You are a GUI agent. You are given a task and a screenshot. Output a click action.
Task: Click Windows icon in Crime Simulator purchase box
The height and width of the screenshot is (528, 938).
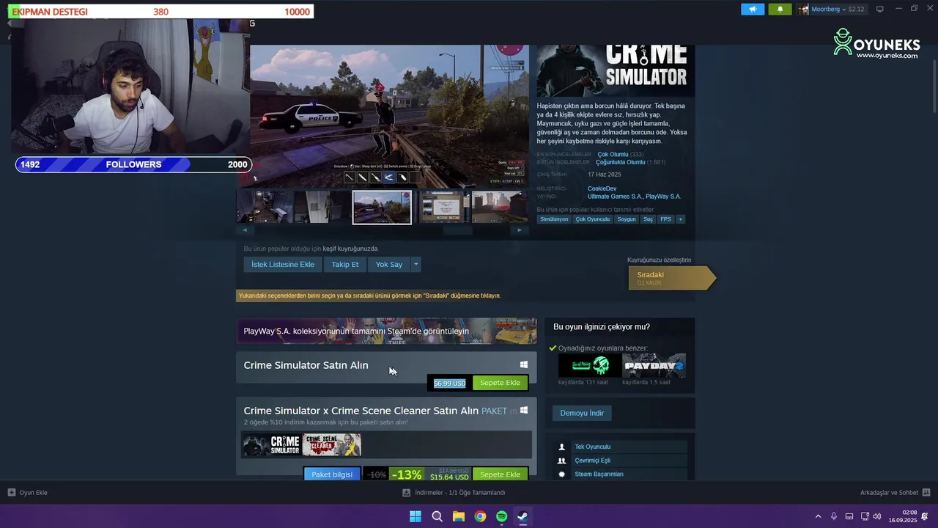[524, 364]
